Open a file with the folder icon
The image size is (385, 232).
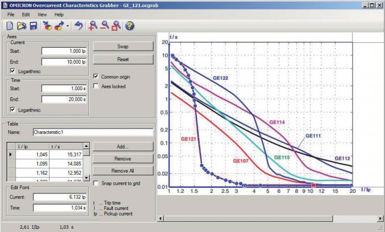point(21,25)
